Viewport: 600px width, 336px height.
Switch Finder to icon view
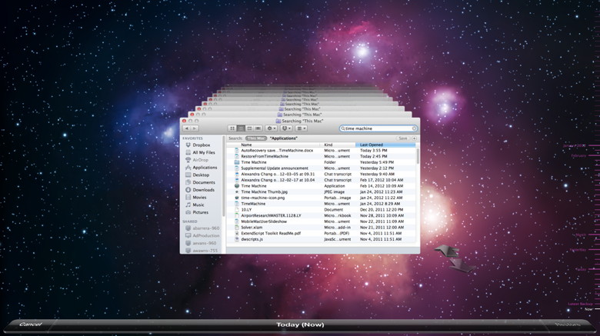tap(232, 128)
